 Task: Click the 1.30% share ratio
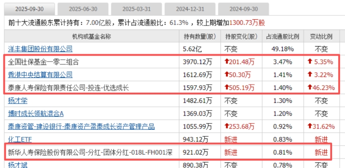[283, 101]
